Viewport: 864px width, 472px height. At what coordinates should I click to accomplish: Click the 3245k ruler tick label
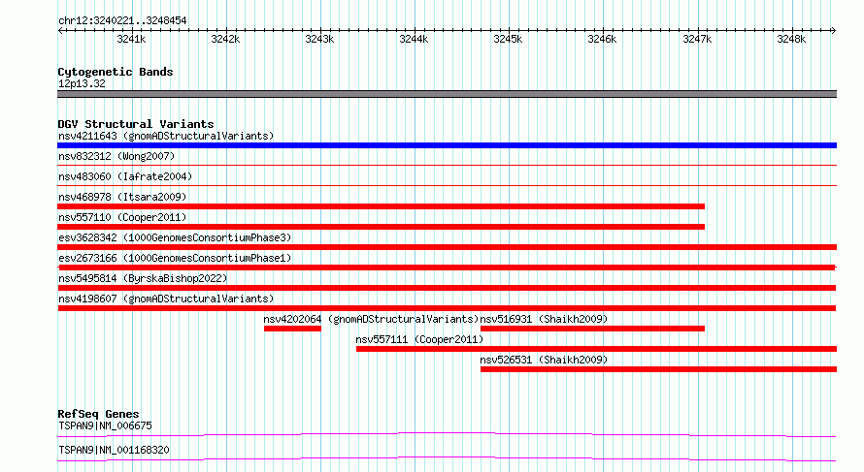(508, 39)
